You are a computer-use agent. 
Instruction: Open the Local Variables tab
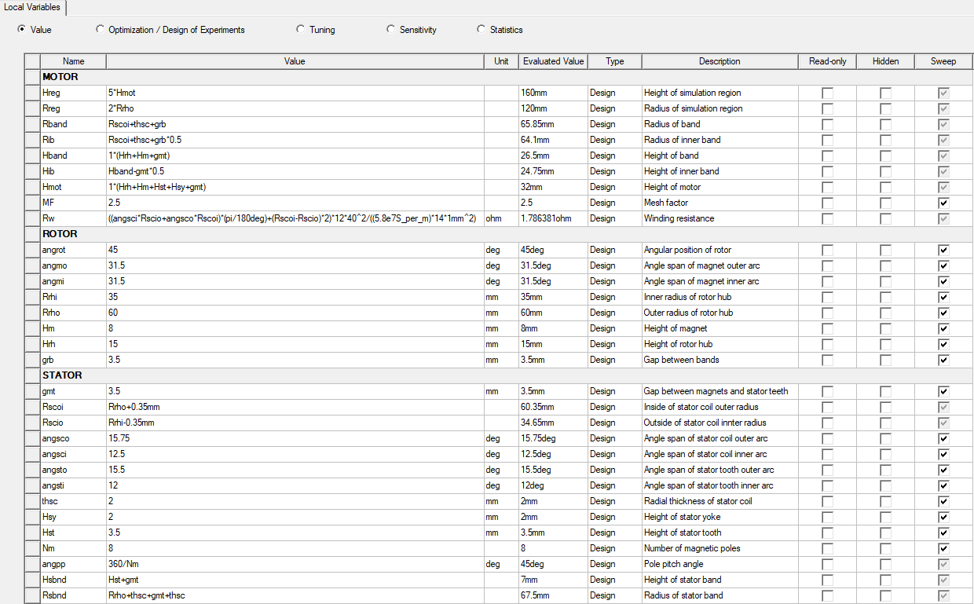pyautogui.click(x=32, y=7)
